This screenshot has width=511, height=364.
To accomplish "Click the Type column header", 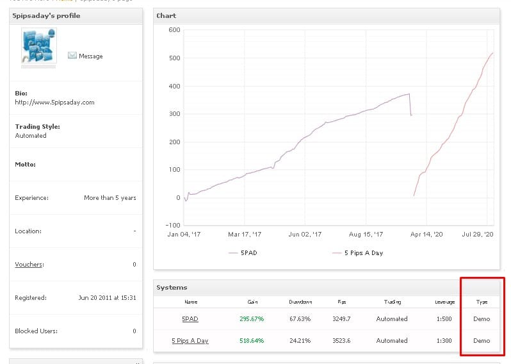I will 482,302.
